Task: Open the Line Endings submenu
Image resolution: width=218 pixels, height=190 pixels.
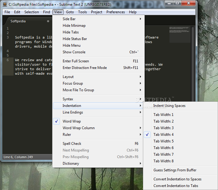Action: [98, 112]
